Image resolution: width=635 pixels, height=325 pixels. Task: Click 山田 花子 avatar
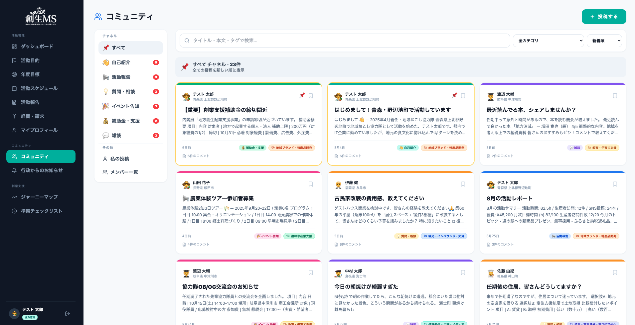pyautogui.click(x=186, y=185)
